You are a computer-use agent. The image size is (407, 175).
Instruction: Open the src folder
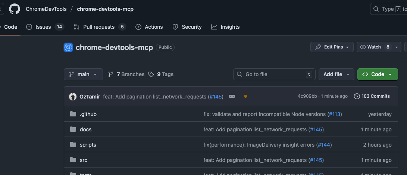(x=84, y=160)
